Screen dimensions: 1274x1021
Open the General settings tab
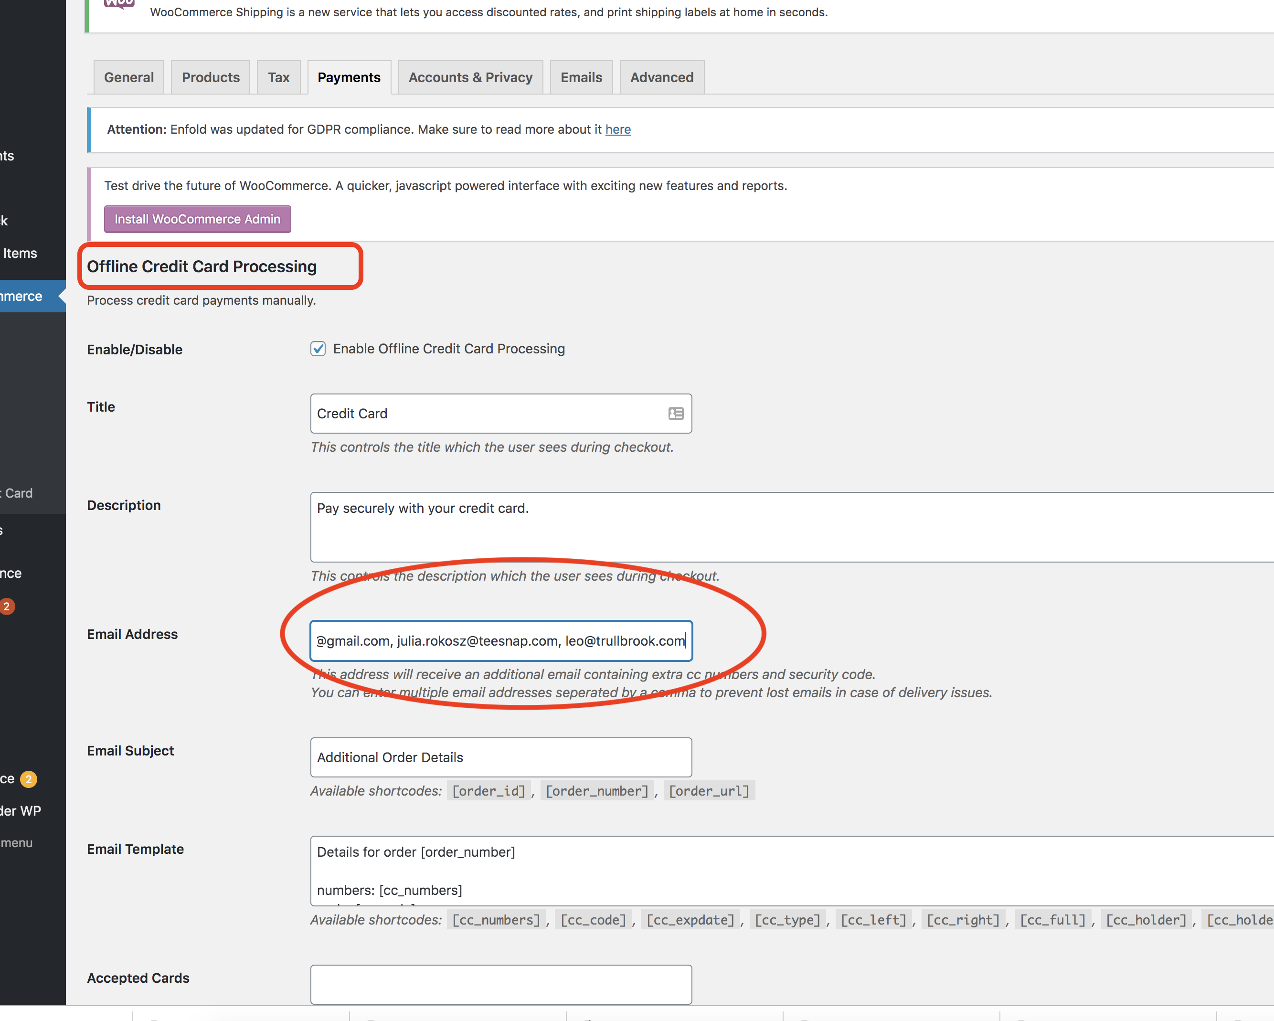click(129, 77)
